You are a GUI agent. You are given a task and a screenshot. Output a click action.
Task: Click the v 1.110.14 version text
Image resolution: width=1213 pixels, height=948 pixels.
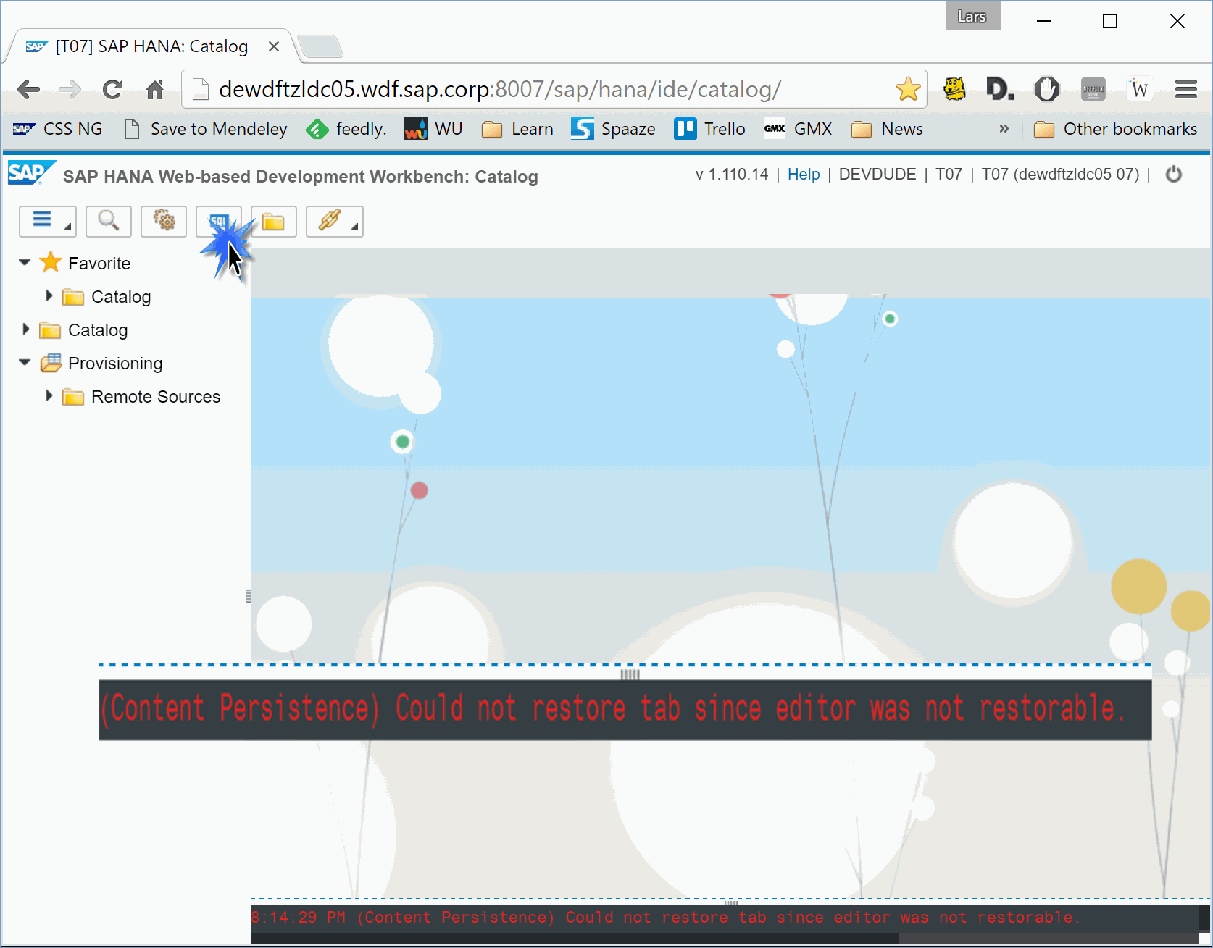(732, 175)
